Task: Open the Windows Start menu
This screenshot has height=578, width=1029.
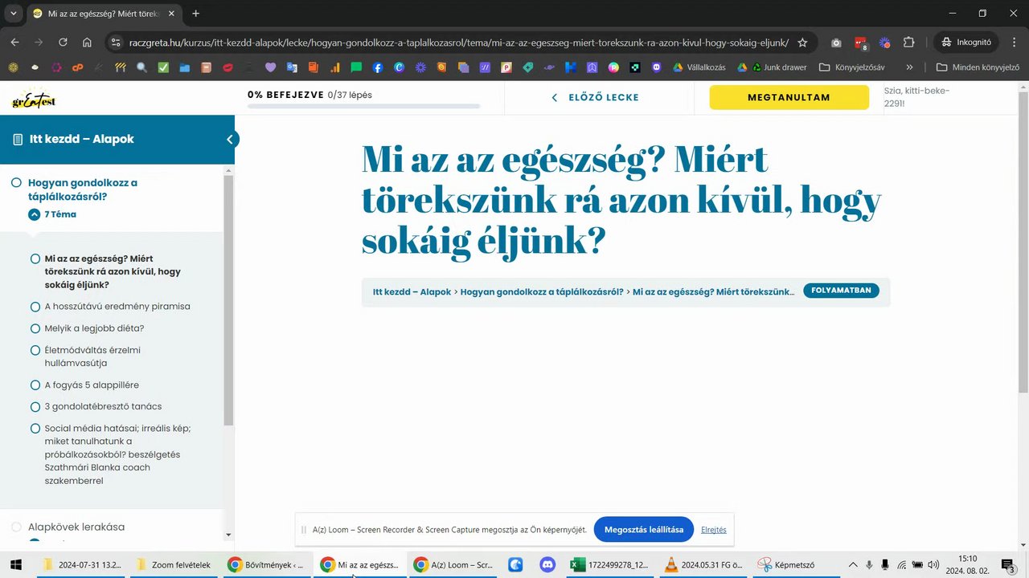Action: pos(15,565)
